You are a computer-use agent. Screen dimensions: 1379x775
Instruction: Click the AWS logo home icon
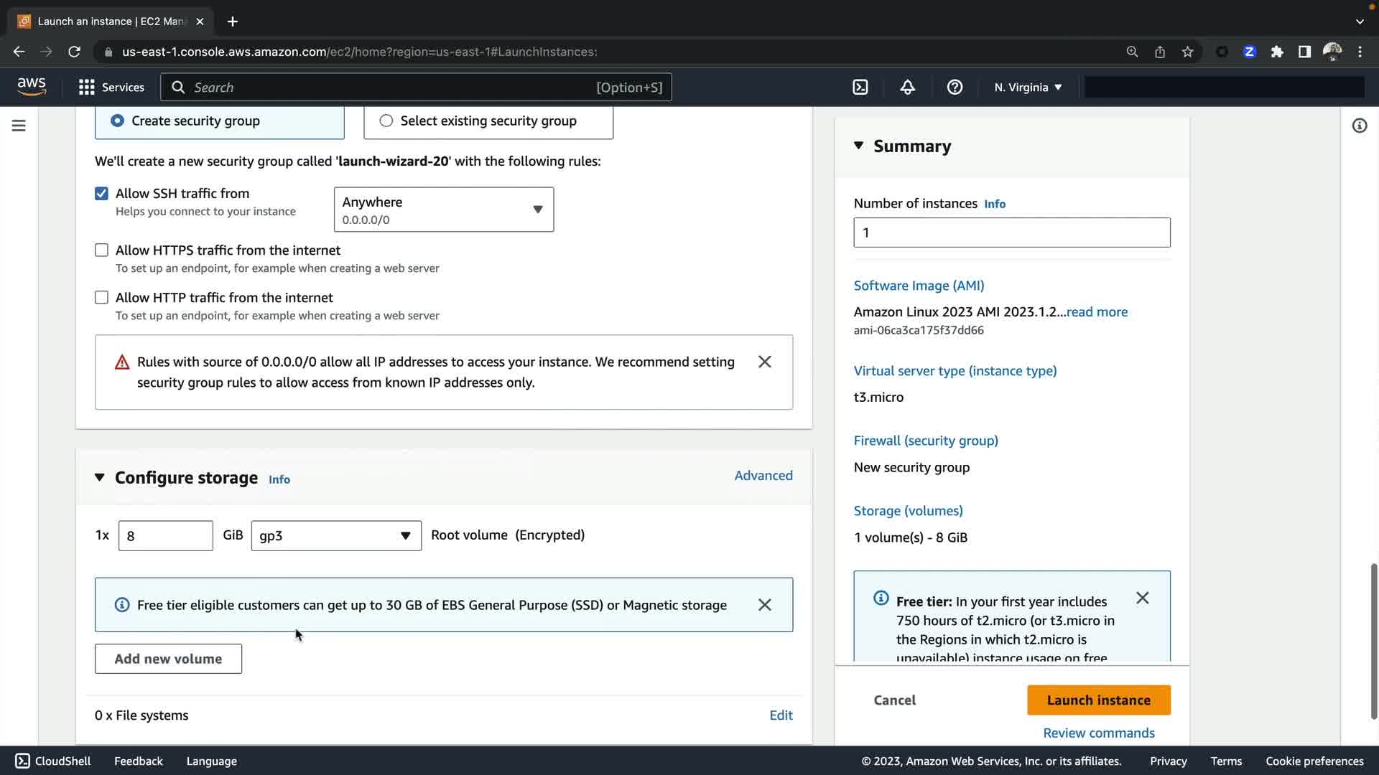point(32,87)
